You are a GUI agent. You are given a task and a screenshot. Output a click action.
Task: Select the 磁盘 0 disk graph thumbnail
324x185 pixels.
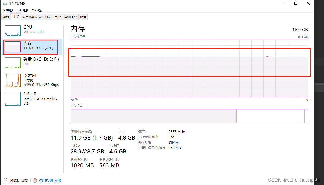[12, 63]
